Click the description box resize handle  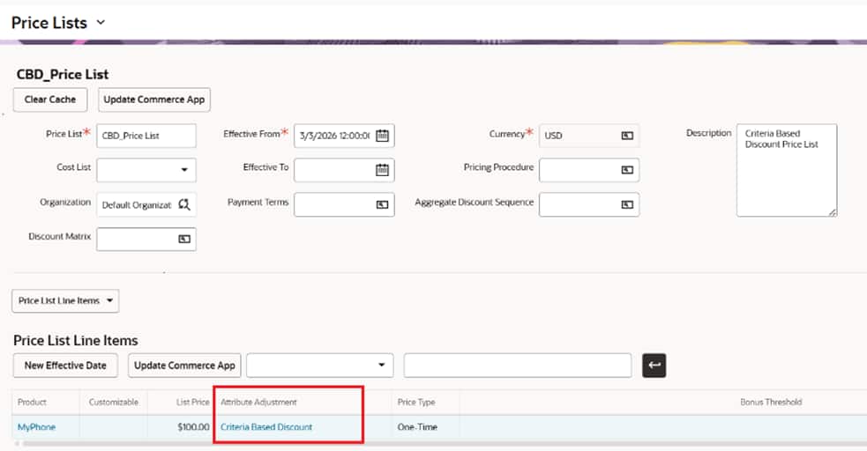click(x=833, y=212)
